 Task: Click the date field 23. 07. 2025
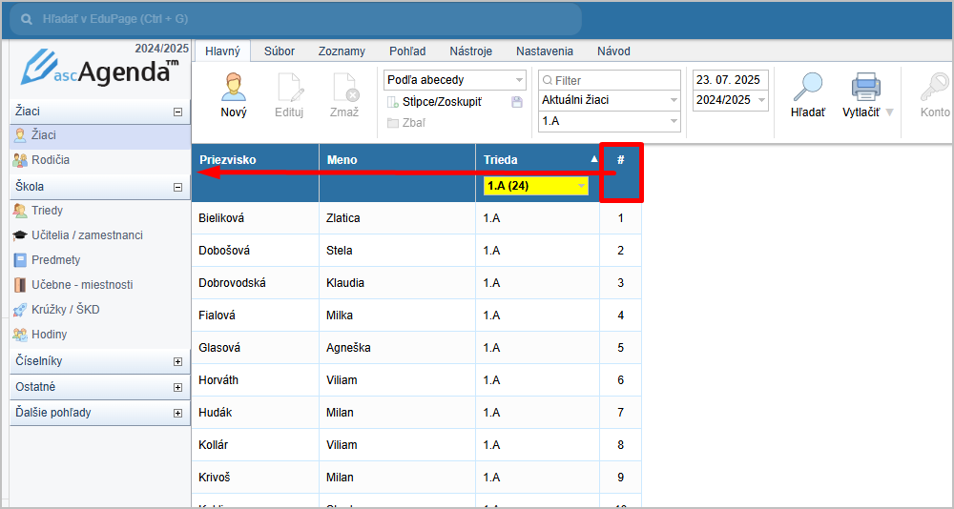coord(731,80)
